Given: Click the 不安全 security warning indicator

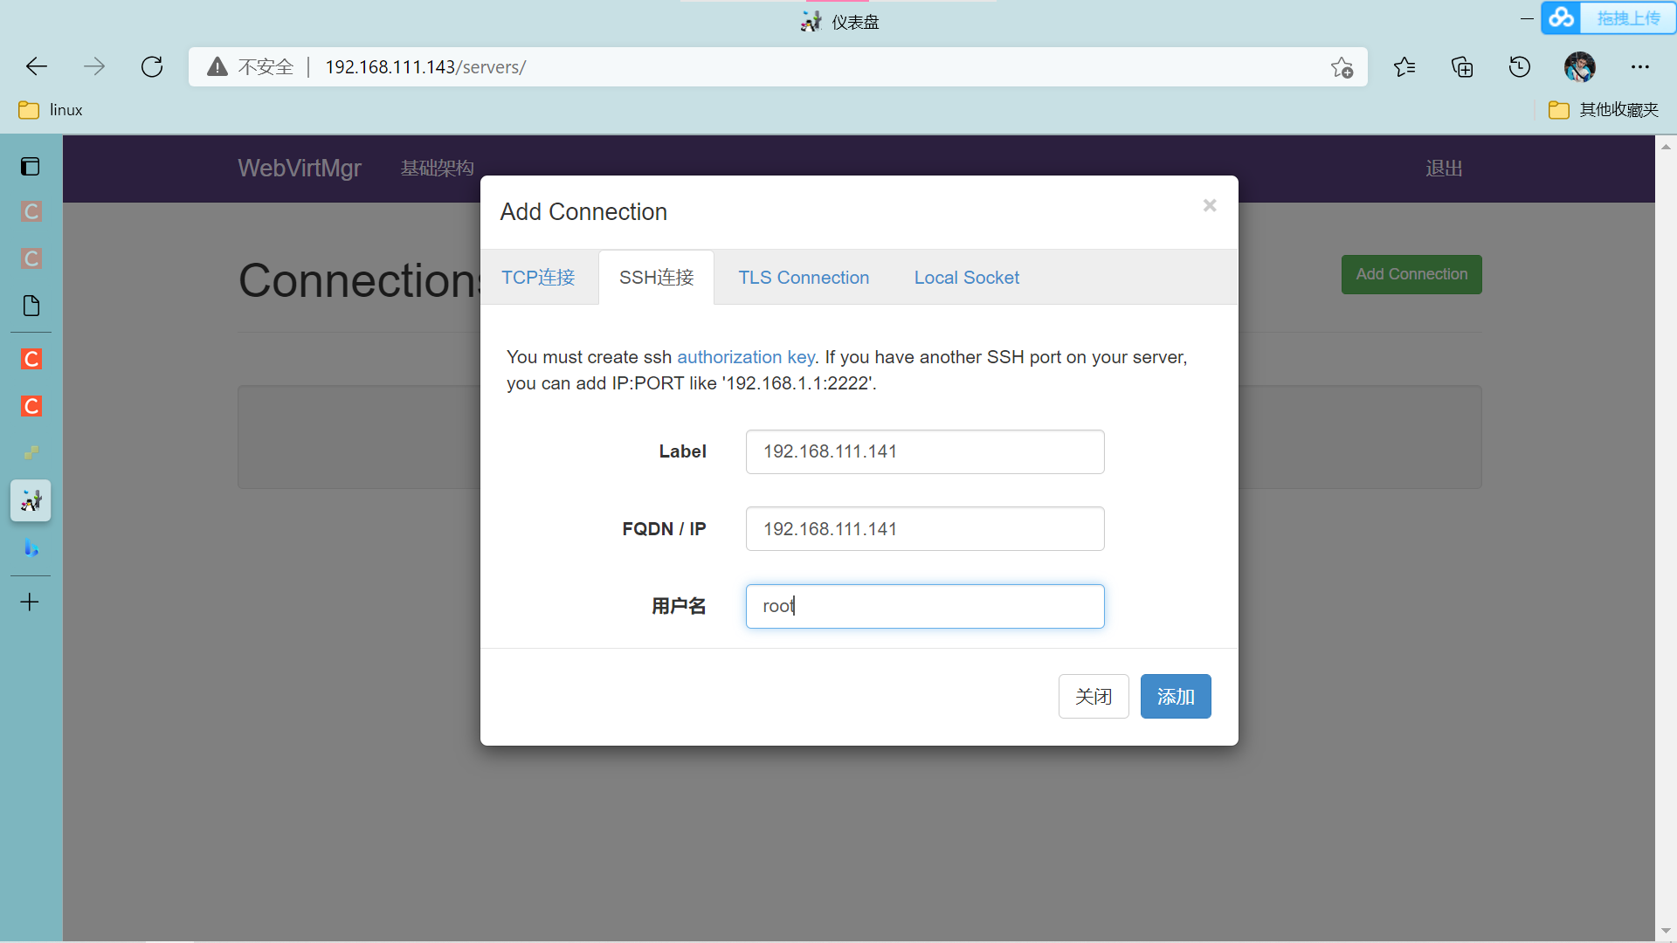Looking at the screenshot, I should pos(251,66).
